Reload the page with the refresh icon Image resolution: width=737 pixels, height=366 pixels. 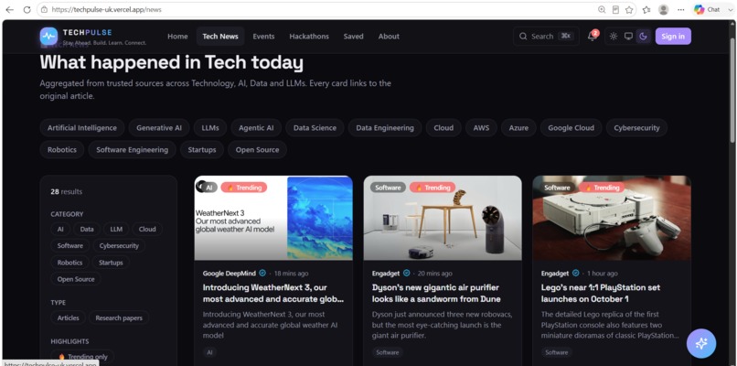pyautogui.click(x=27, y=9)
